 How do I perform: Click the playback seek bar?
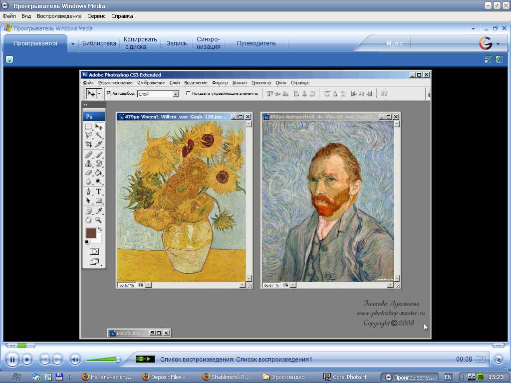pos(255,346)
